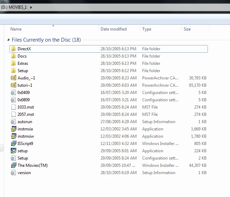Click the Extras folder icon
The height and width of the screenshot is (197, 230).
coord(13,63)
